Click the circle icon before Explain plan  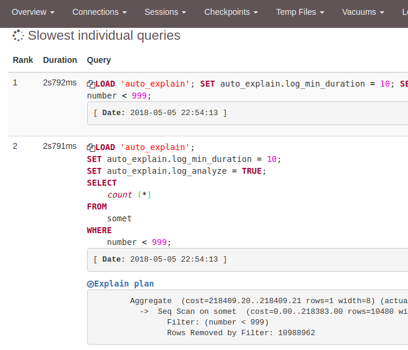(90, 284)
